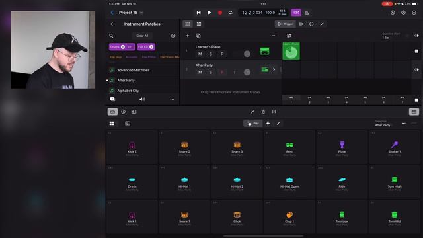Open search in Instrument Patches

[111, 36]
